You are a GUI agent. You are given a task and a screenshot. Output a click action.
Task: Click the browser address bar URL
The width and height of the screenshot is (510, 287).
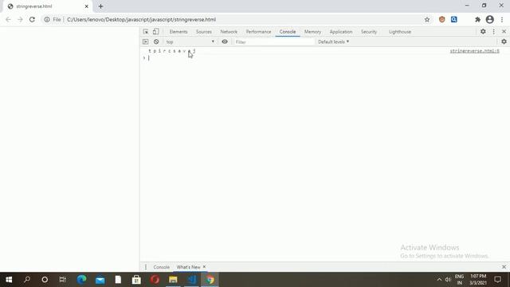[x=141, y=19]
